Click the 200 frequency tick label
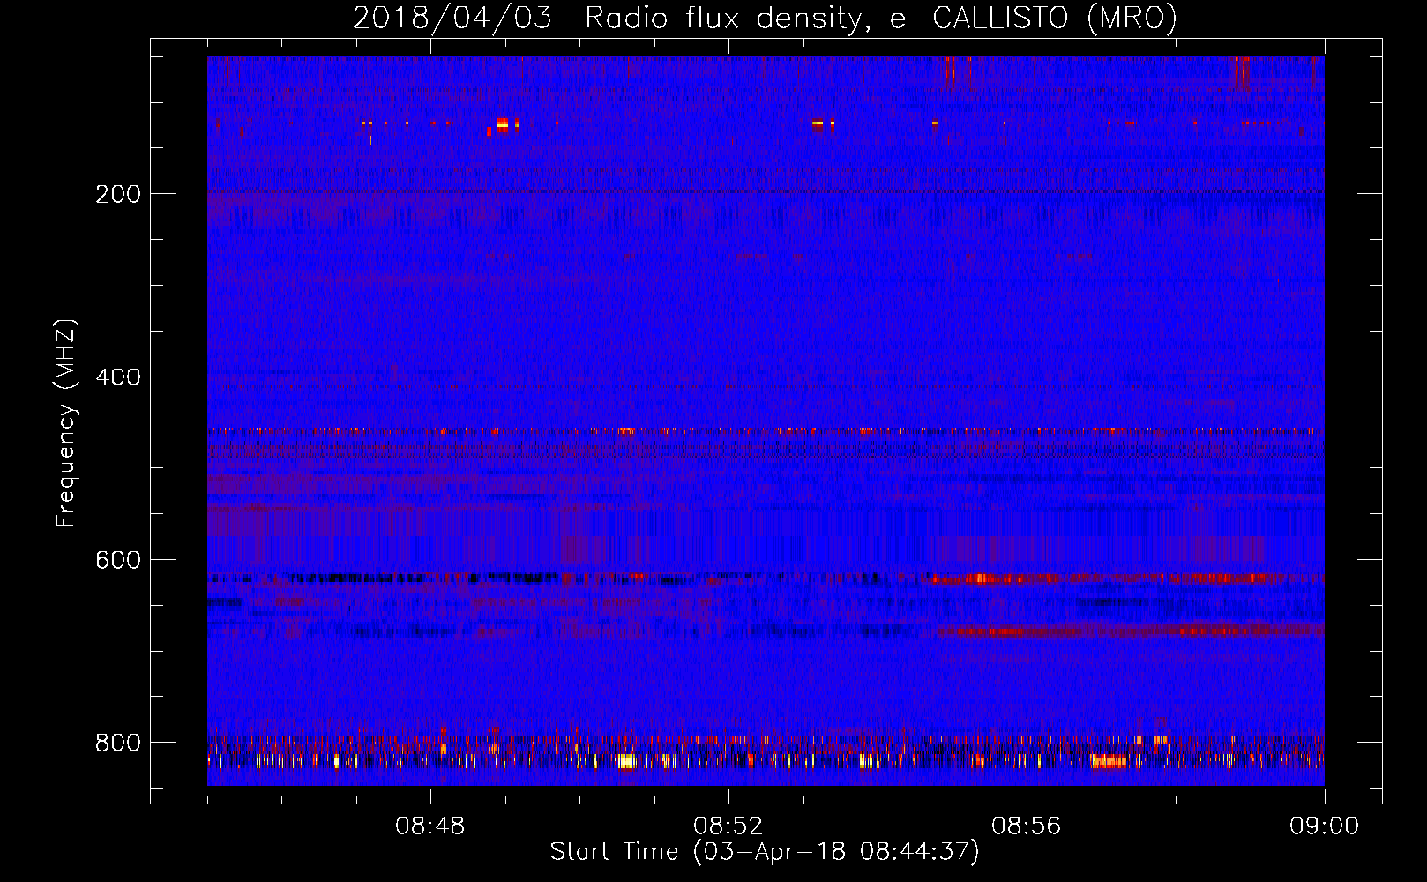The width and height of the screenshot is (1427, 882). pyautogui.click(x=118, y=194)
